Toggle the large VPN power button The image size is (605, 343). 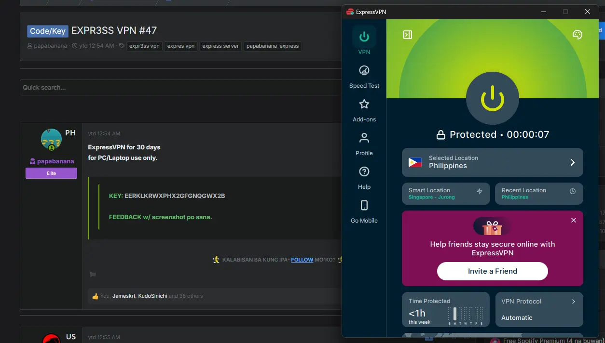click(x=492, y=98)
